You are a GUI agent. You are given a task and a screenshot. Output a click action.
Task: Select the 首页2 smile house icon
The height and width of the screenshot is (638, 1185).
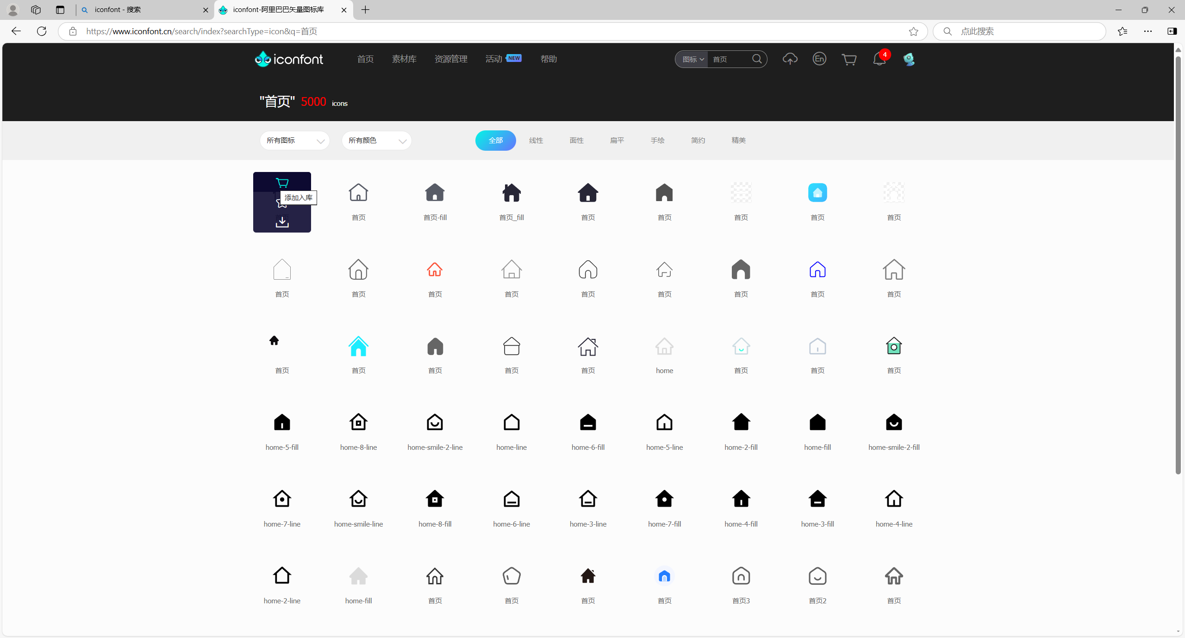tap(817, 576)
